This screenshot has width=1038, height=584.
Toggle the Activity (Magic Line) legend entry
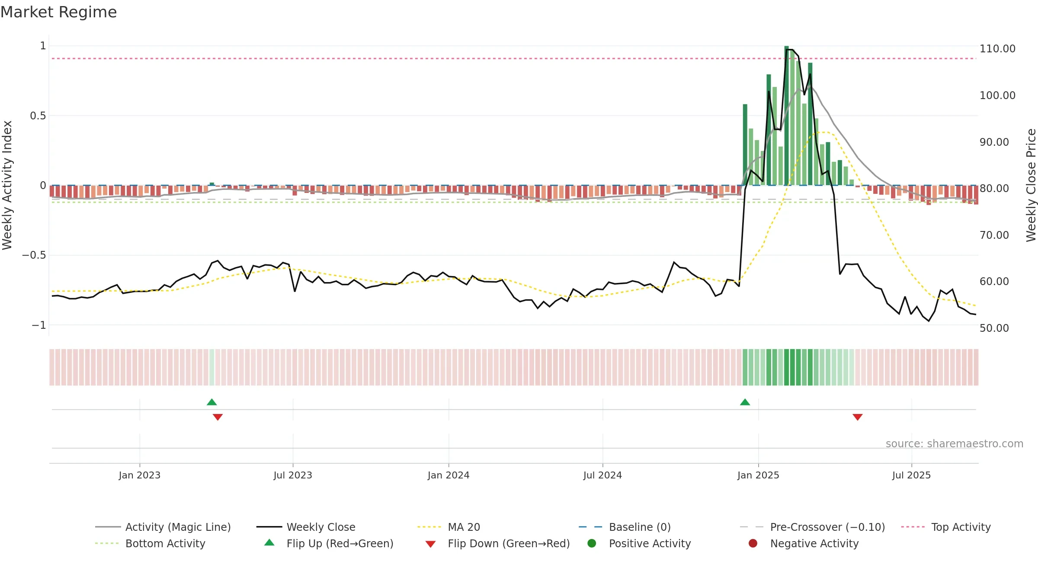click(163, 527)
